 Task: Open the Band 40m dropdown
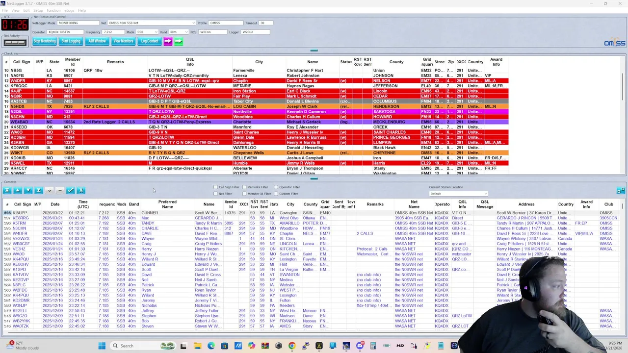click(179, 32)
